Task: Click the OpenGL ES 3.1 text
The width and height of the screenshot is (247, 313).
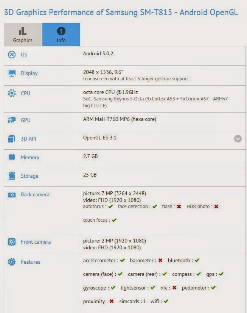Action: click(x=99, y=138)
